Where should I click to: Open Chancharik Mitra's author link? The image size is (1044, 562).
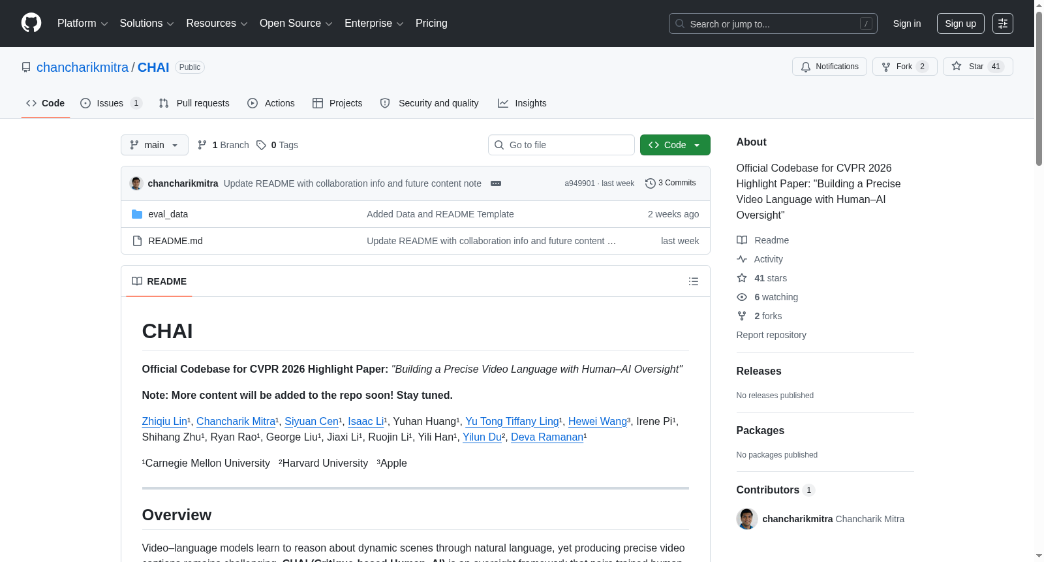point(236,422)
